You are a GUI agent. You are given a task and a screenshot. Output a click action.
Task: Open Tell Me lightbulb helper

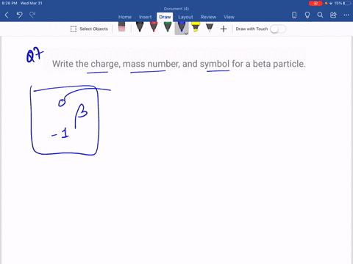click(307, 15)
